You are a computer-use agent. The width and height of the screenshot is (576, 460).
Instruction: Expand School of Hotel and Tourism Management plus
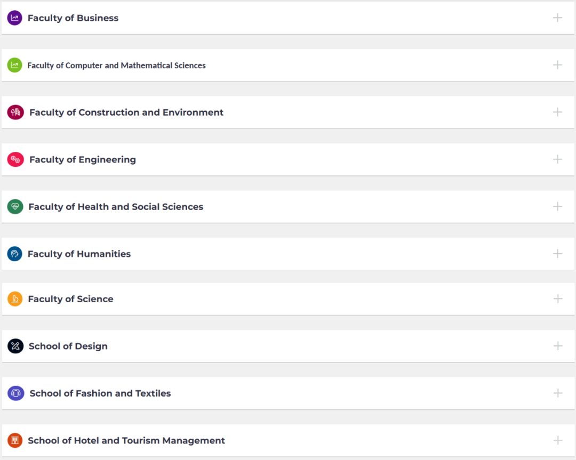(557, 440)
